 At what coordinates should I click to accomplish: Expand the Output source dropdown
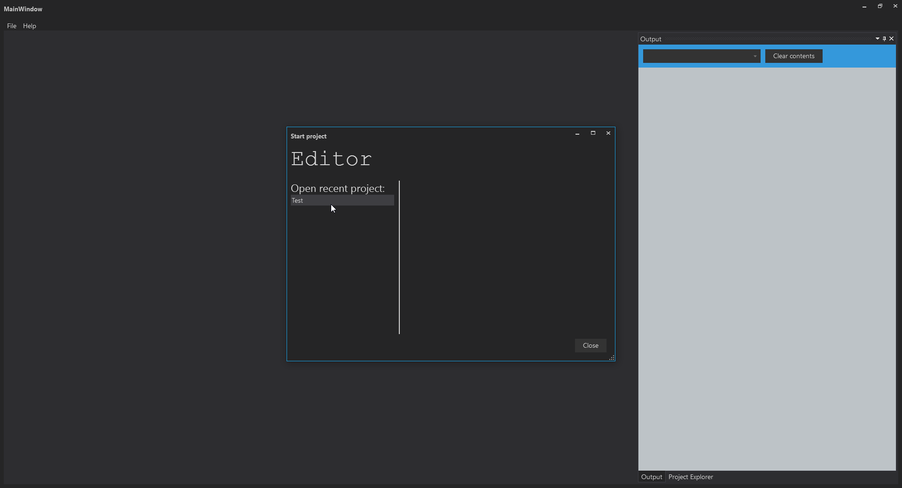[702, 56]
